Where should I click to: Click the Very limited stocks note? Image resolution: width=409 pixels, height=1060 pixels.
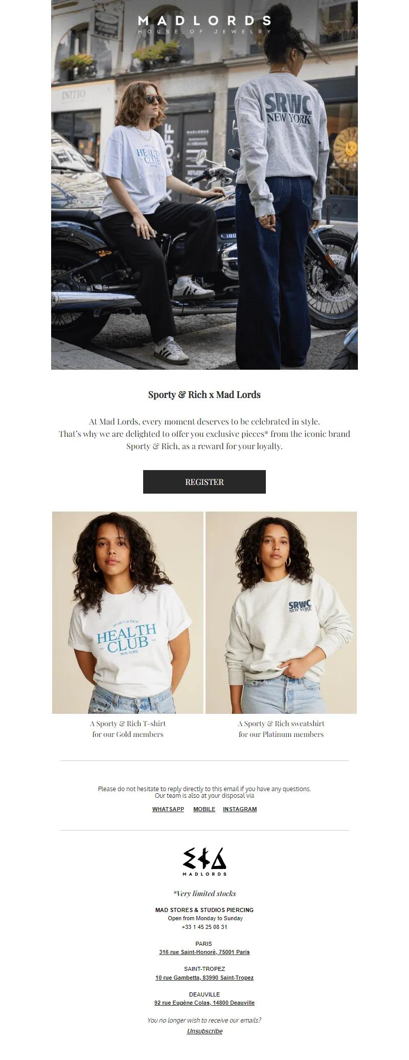pos(204,894)
